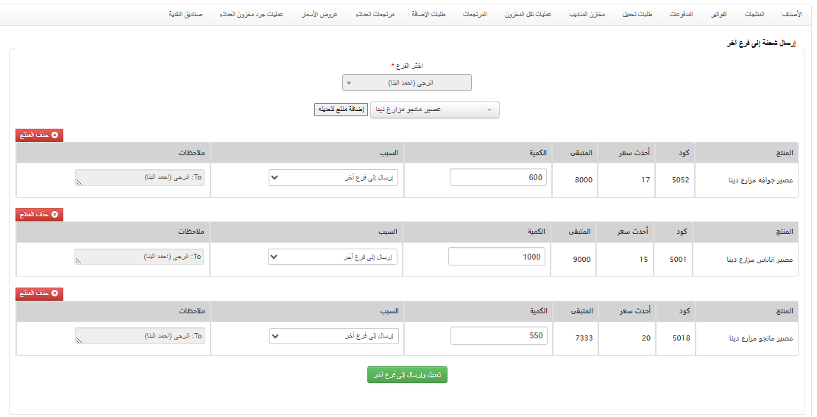Viewport: 817px width, 417px height.
Task: Open reason dropdown in pineapple juice row
Action: (333, 257)
